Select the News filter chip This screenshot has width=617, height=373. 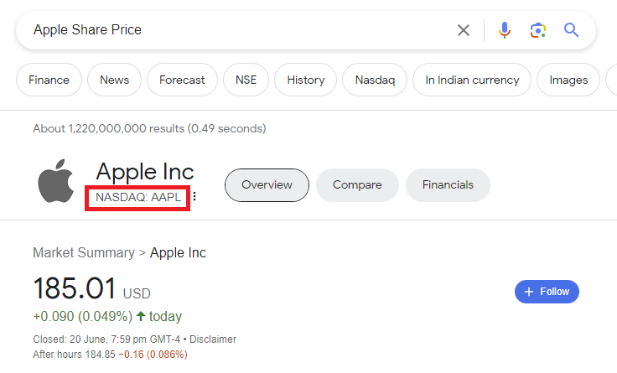(114, 80)
